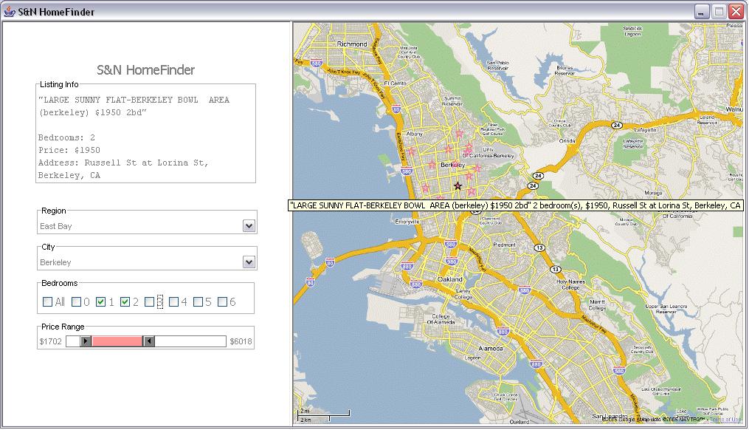749x430 pixels.
Task: Enable the 5 bedrooms checkbox
Action: click(198, 302)
